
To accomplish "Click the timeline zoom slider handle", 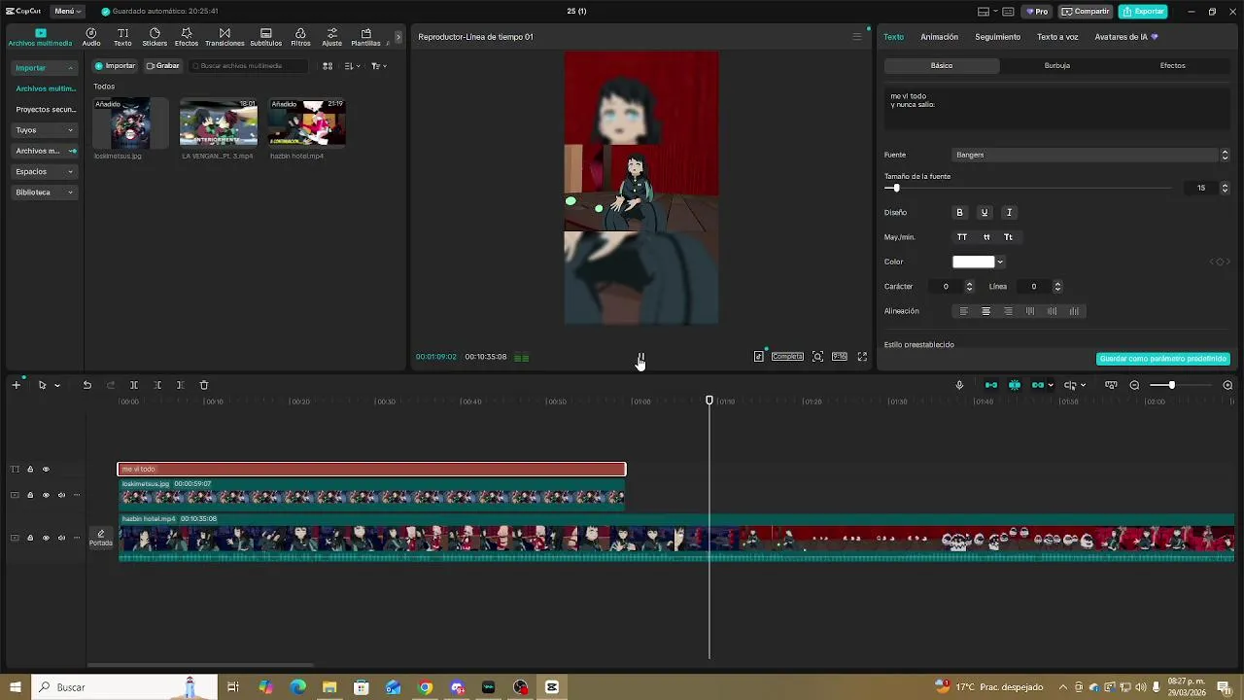I will (1171, 386).
